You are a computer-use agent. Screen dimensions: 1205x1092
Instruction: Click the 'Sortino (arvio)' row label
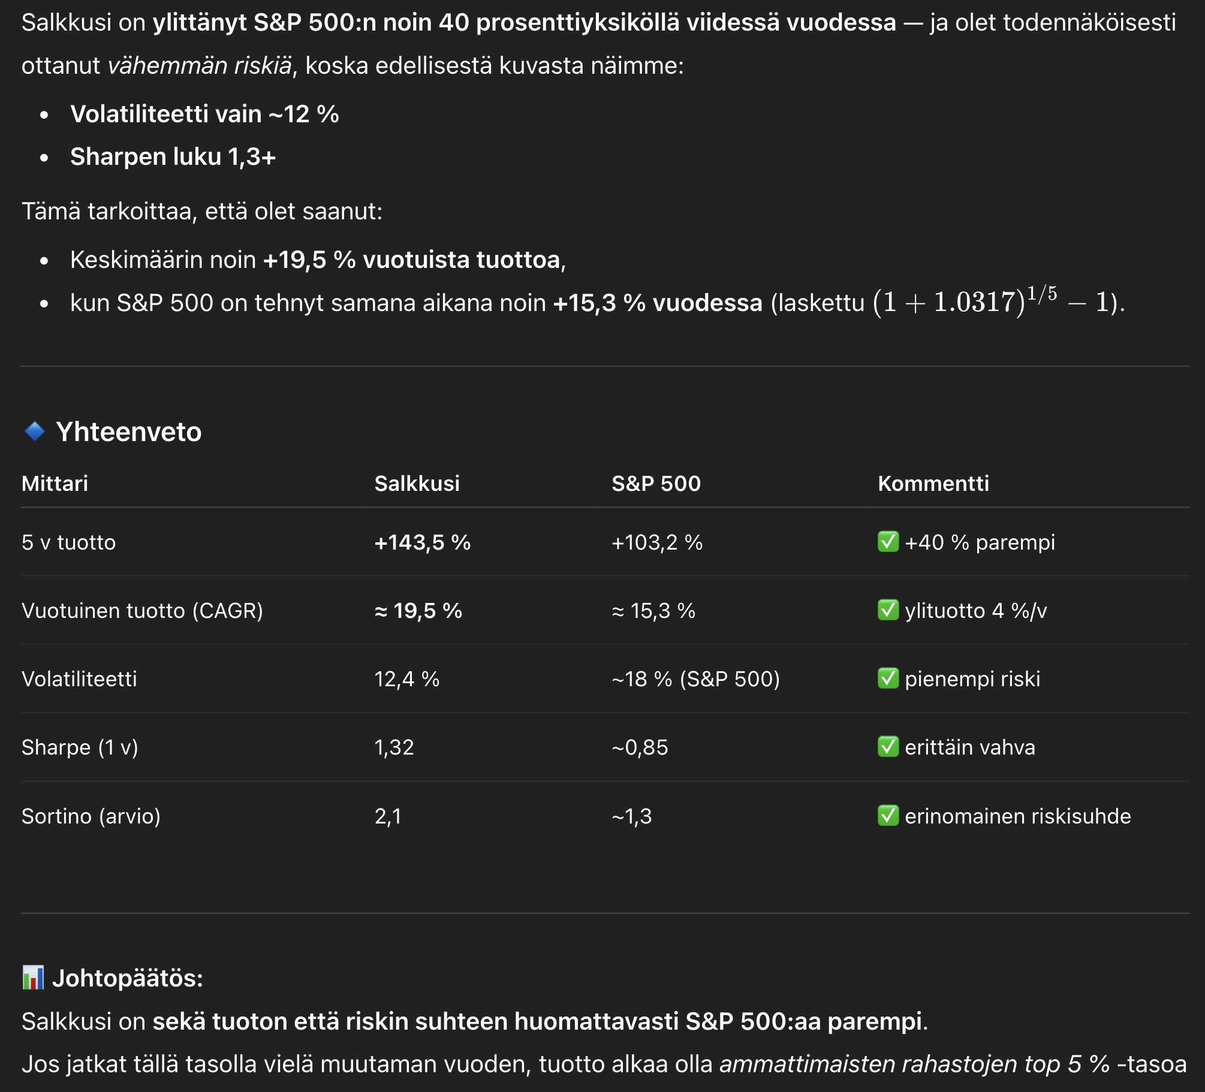[x=91, y=816]
